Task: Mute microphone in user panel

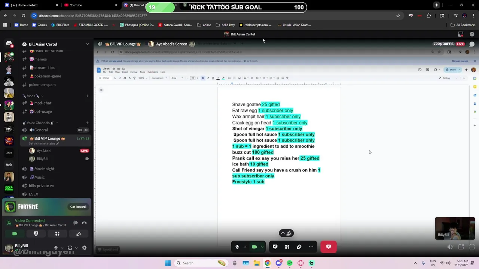Action: pyautogui.click(x=56, y=248)
